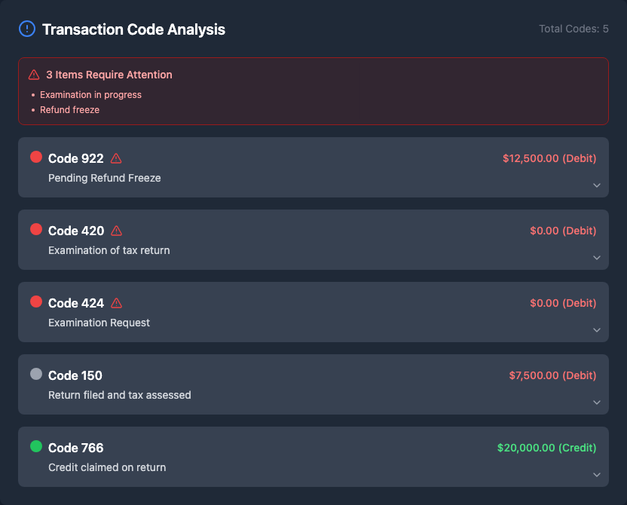Select the $12,500.00 (Debit) amount

tap(549, 158)
